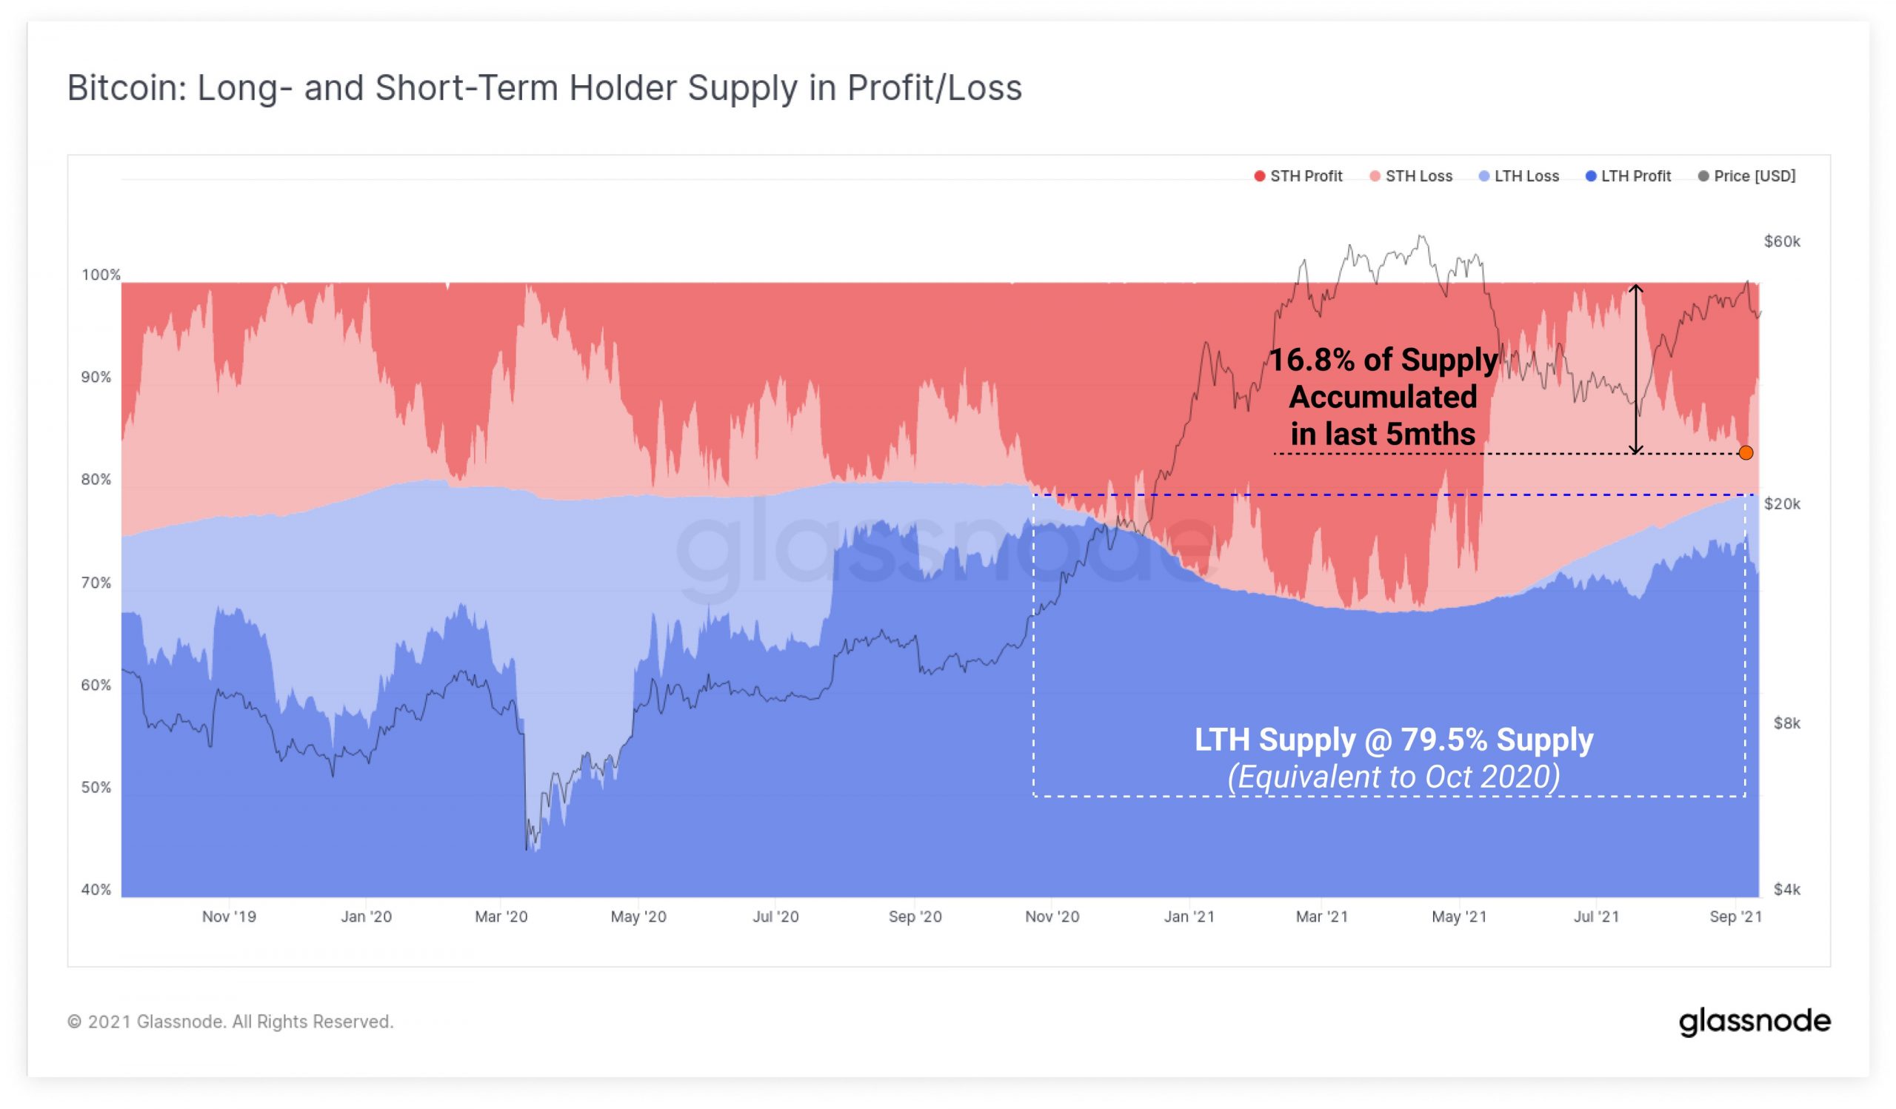Click the 'Equivalent to Oct 2020' italic text
Image resolution: width=1896 pixels, height=1109 pixels.
point(1393,777)
